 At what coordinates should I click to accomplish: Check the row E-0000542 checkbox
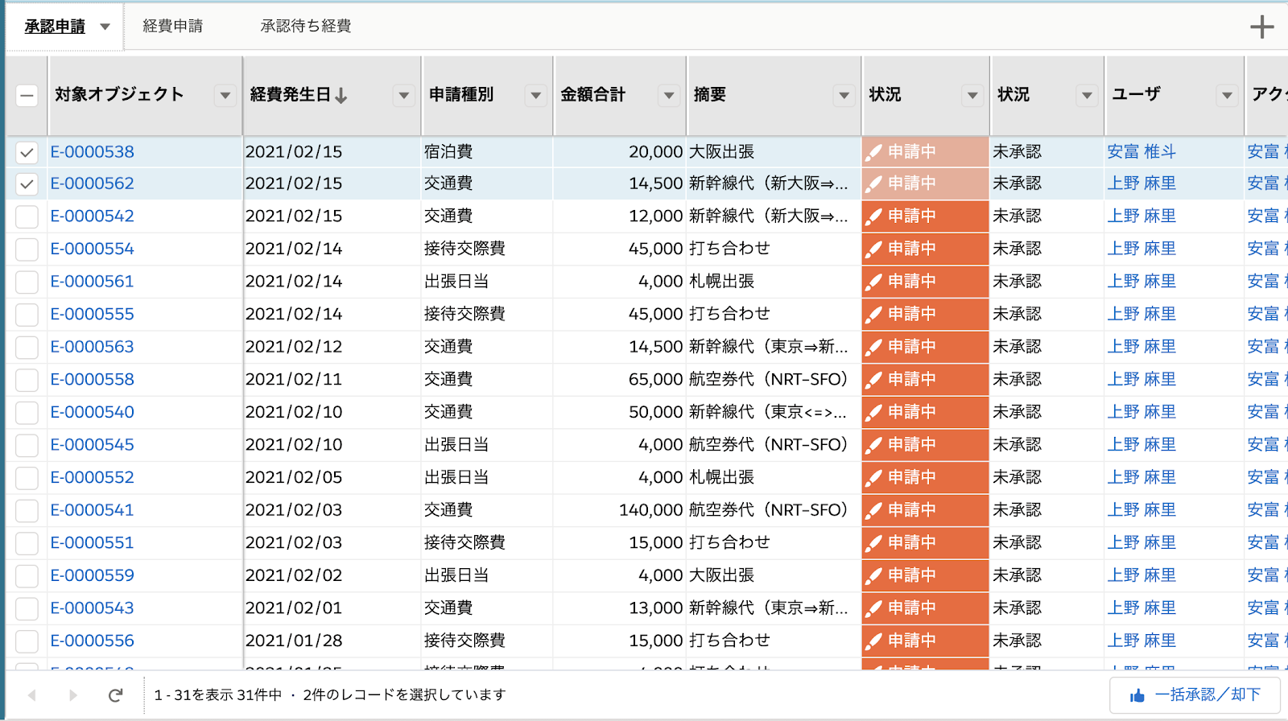tap(27, 216)
